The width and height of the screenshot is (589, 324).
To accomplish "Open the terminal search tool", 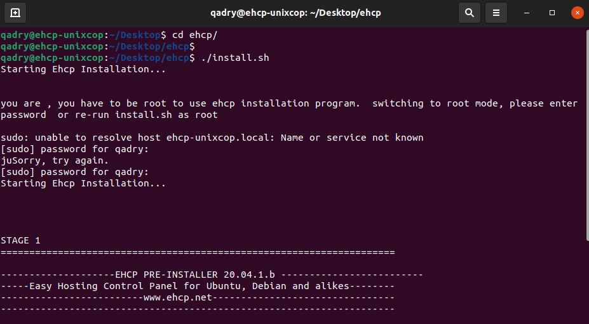I will point(469,13).
